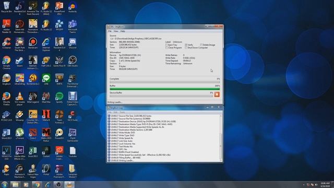The image size is (334, 188).
Task: Select the Adobe Reader XI desktop icon
Action: coord(6,26)
